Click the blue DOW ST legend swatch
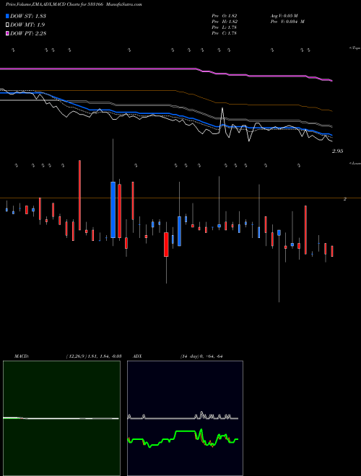The width and height of the screenshot is (361, 476). [x=8, y=16]
